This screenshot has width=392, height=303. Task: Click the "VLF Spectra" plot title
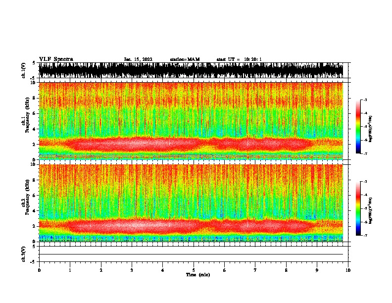pyautogui.click(x=56, y=59)
